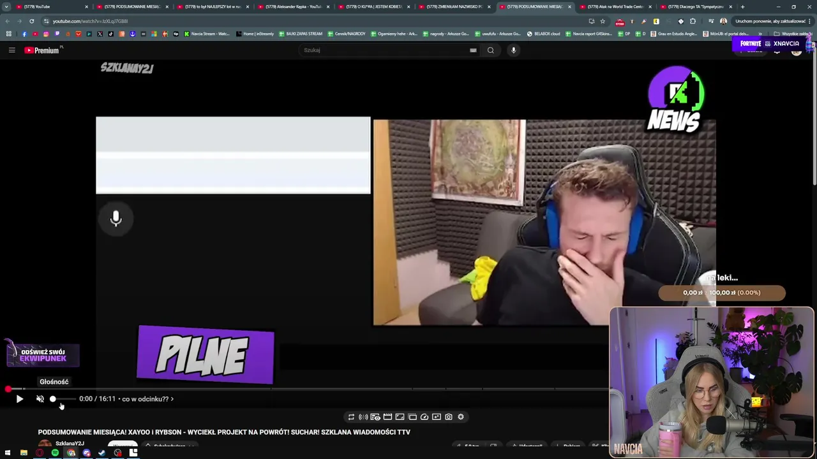Screen dimensions: 817x459
Task: Open Spotify from the taskbar
Action: 55,453
